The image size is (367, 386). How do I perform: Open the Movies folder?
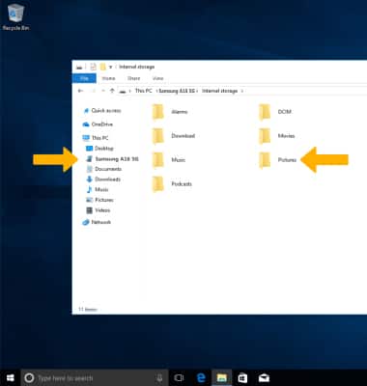coord(277,136)
